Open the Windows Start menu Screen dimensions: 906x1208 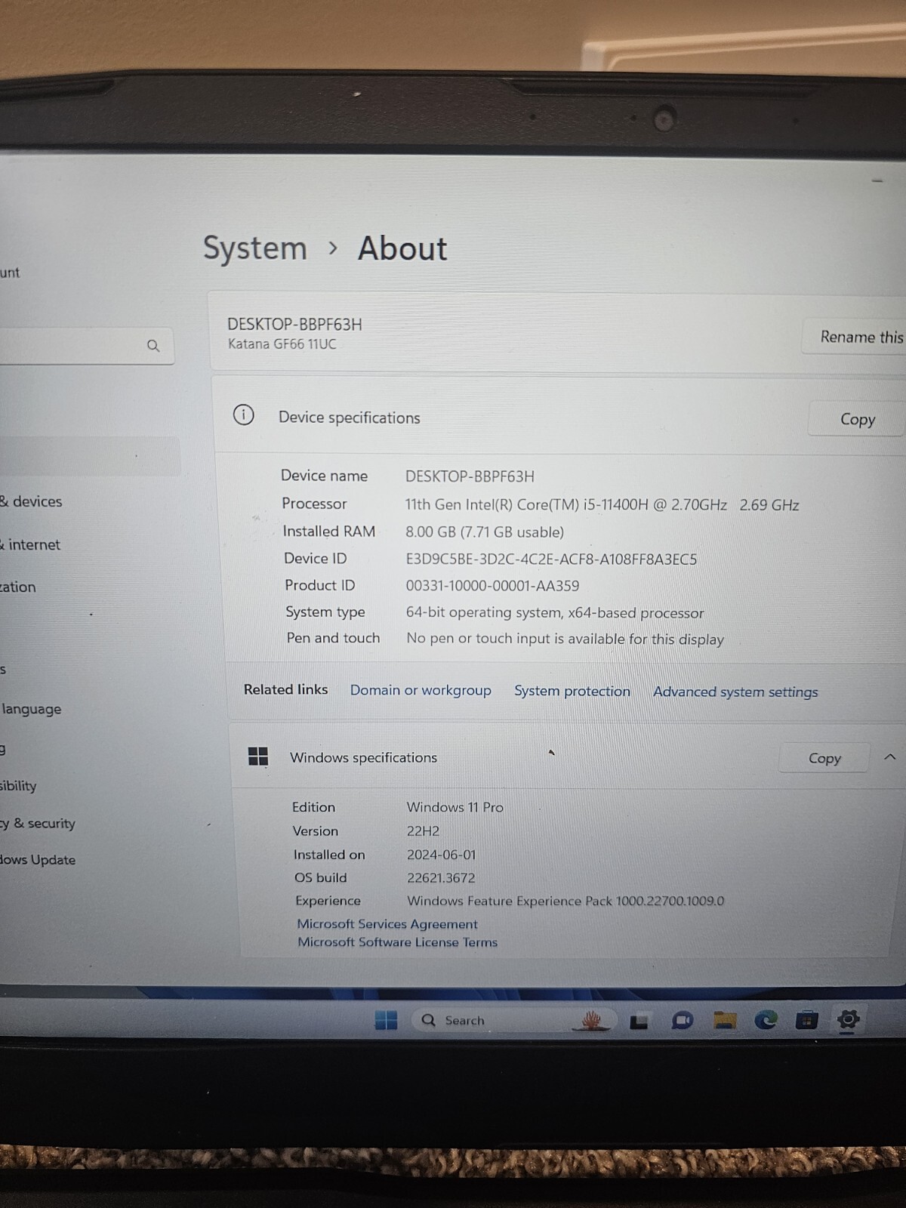click(x=386, y=1020)
